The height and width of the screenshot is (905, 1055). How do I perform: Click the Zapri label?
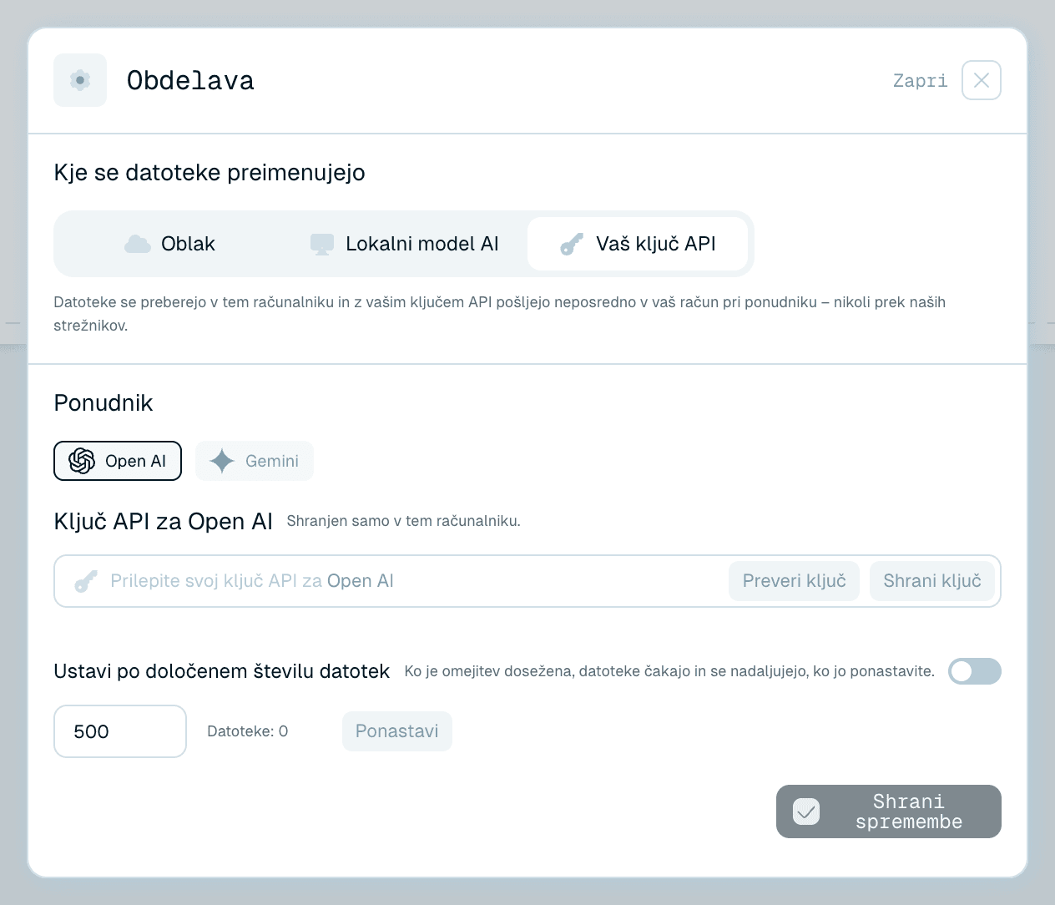click(x=921, y=80)
